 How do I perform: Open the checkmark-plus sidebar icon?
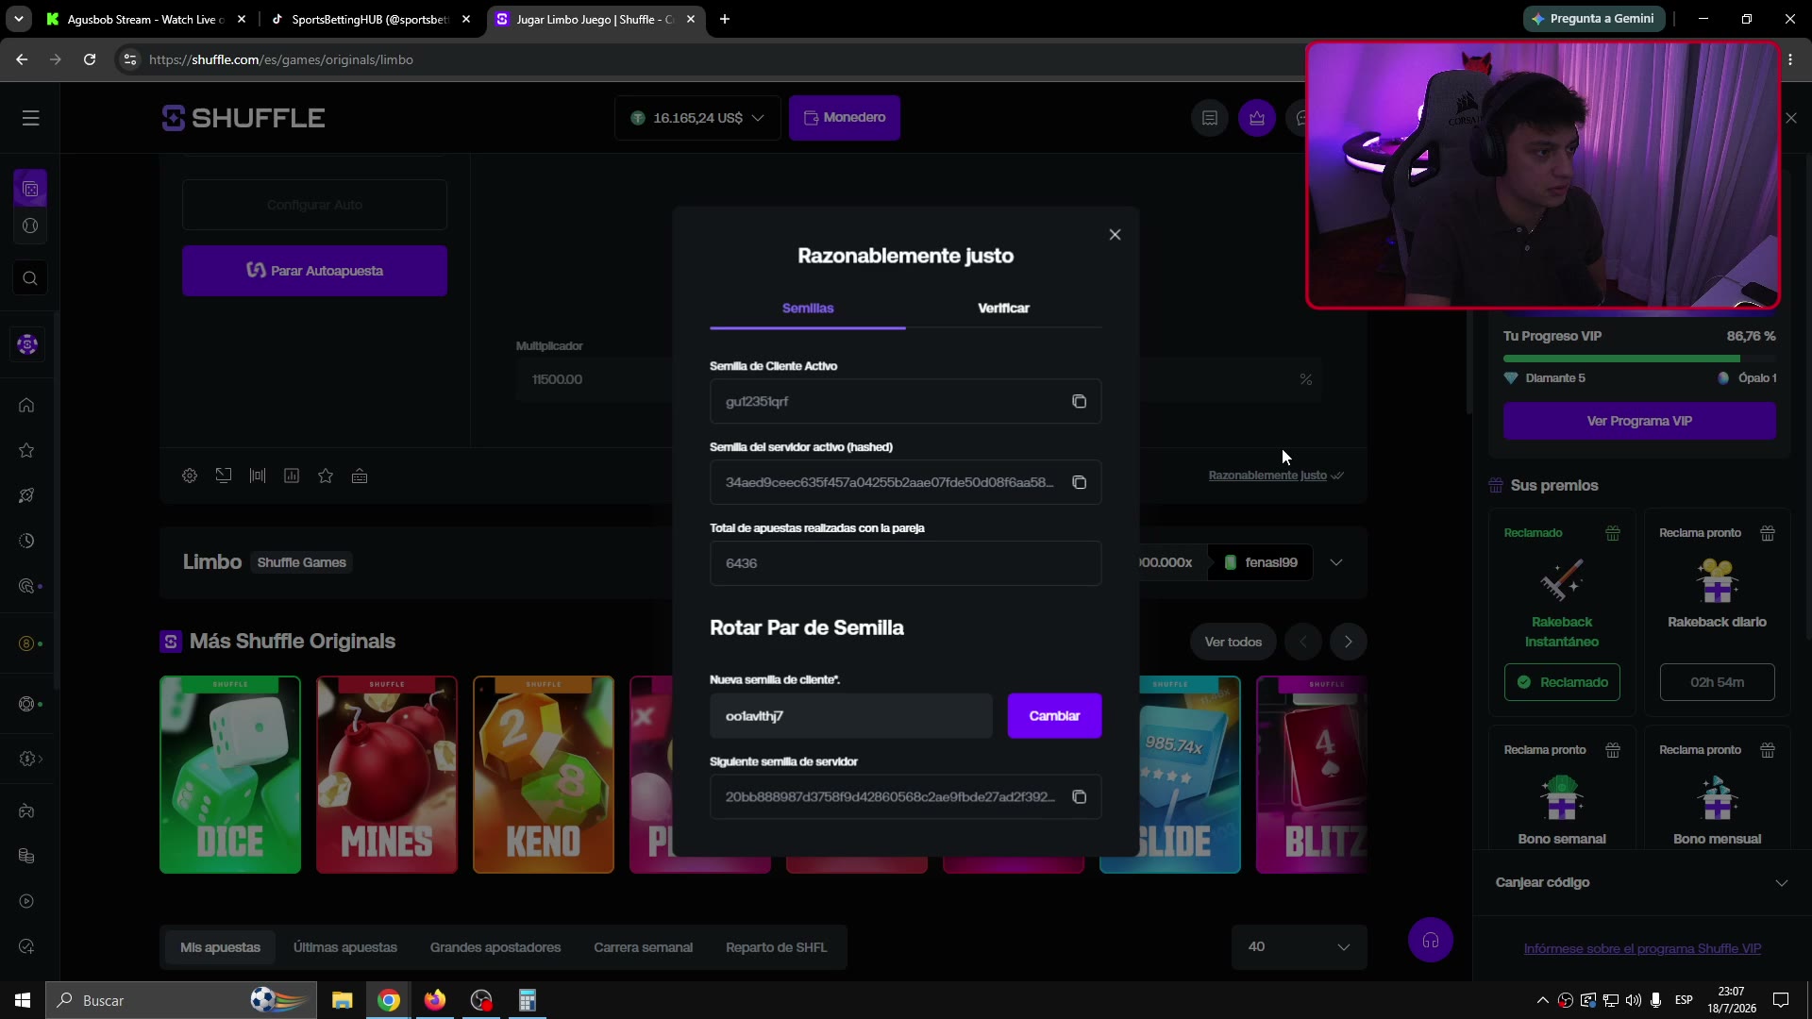point(26,946)
